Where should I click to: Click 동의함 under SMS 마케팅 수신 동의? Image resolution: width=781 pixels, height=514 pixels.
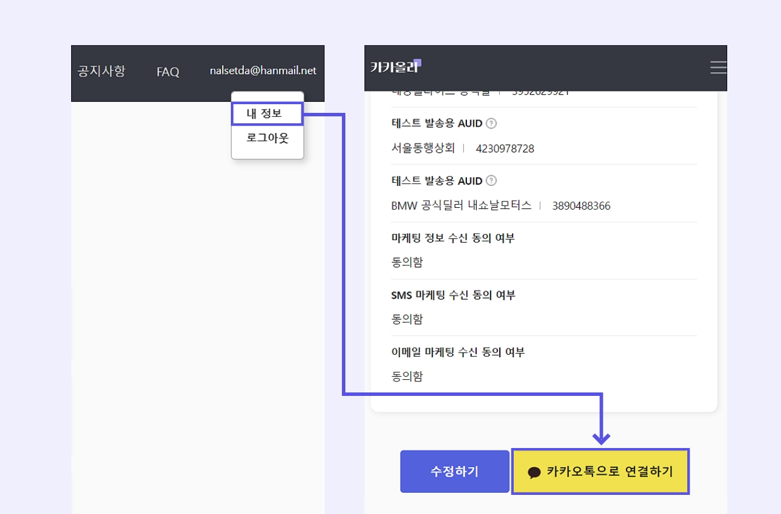click(x=407, y=319)
